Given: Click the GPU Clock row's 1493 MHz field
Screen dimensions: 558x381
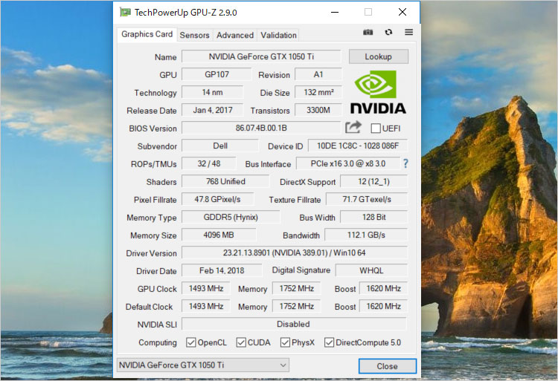Looking at the screenshot, I should [205, 288].
